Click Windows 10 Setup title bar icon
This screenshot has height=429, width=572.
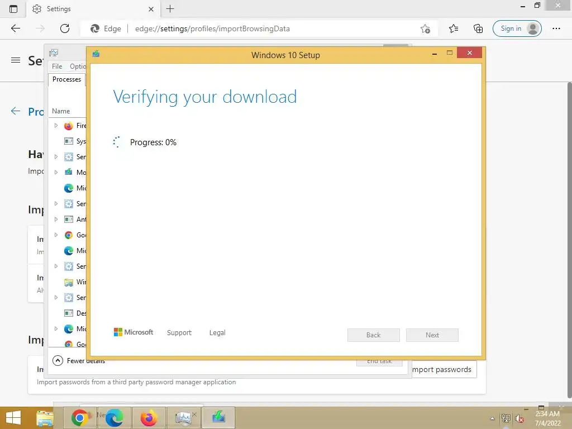(x=96, y=54)
